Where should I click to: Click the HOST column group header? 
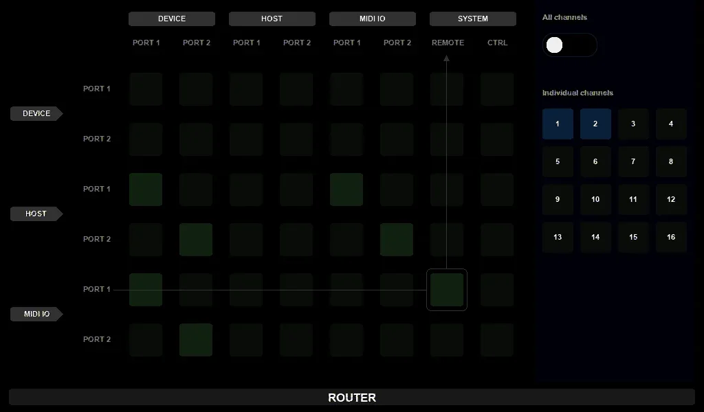272,19
